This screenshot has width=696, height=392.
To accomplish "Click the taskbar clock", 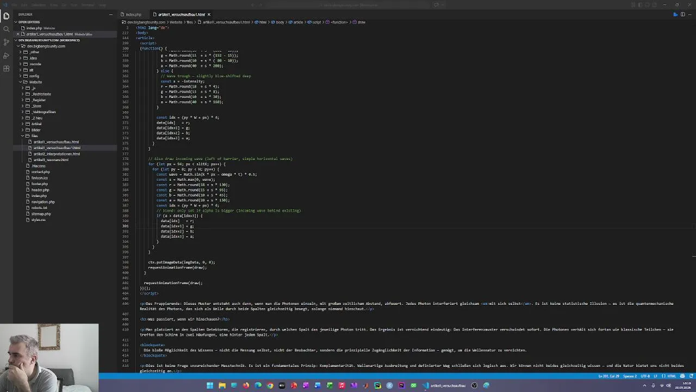I will click(682, 385).
